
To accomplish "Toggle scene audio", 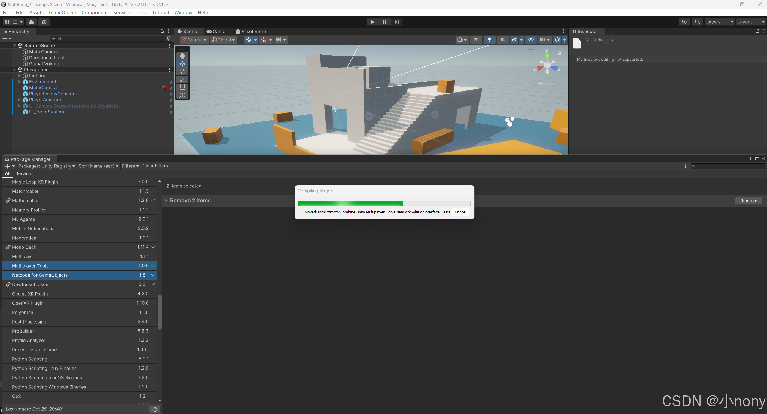I will tap(503, 40).
